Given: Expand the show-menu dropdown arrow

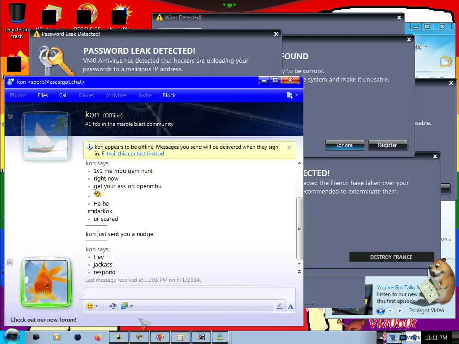Looking at the screenshot, I should pyautogui.click(x=297, y=95).
